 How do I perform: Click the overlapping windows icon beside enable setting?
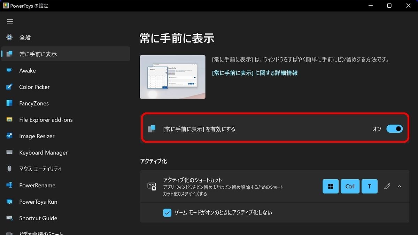(x=152, y=129)
